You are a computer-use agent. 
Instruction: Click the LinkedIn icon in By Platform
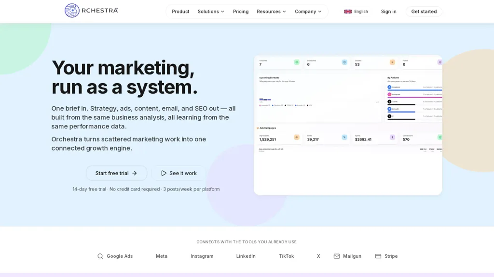coord(389,109)
